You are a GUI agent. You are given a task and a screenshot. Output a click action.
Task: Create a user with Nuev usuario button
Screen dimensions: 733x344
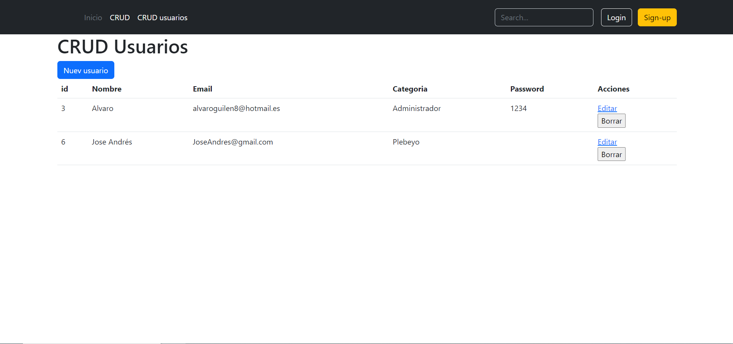click(x=85, y=70)
